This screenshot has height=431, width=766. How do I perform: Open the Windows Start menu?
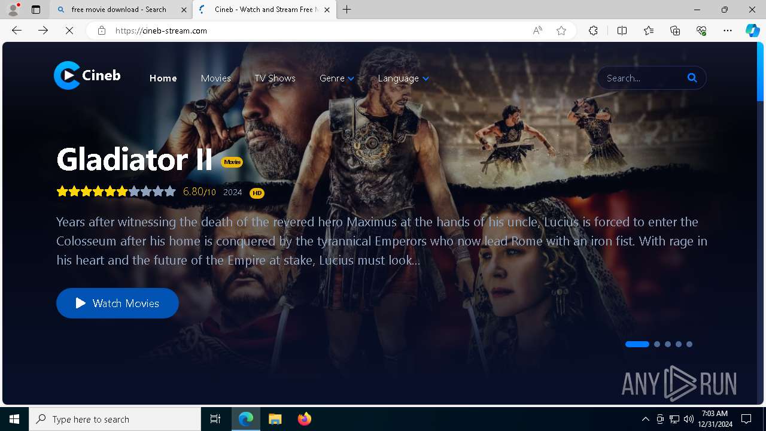pyautogui.click(x=14, y=419)
